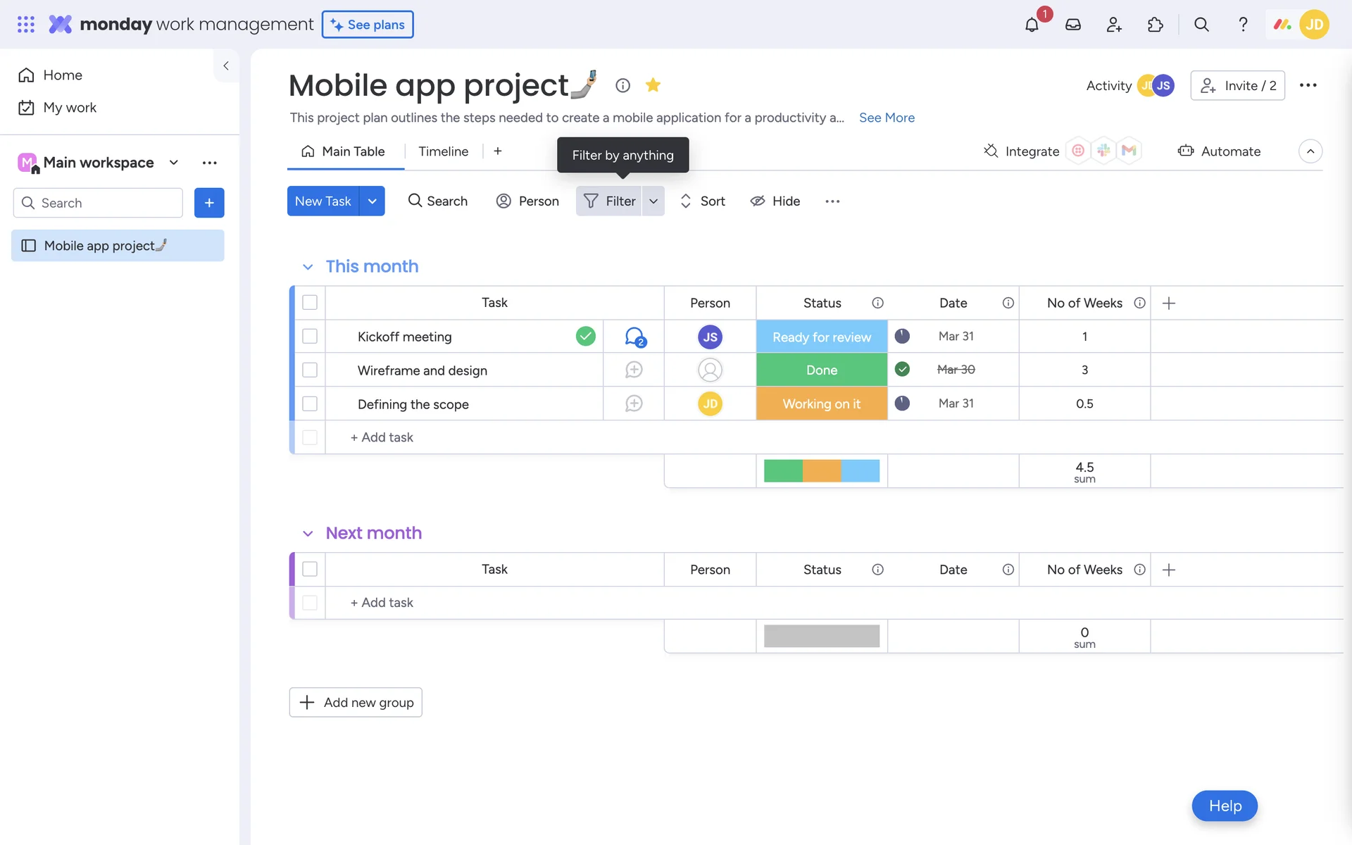This screenshot has width=1352, height=845.
Task: Open the apps marketplace puzzle icon
Action: click(x=1155, y=25)
